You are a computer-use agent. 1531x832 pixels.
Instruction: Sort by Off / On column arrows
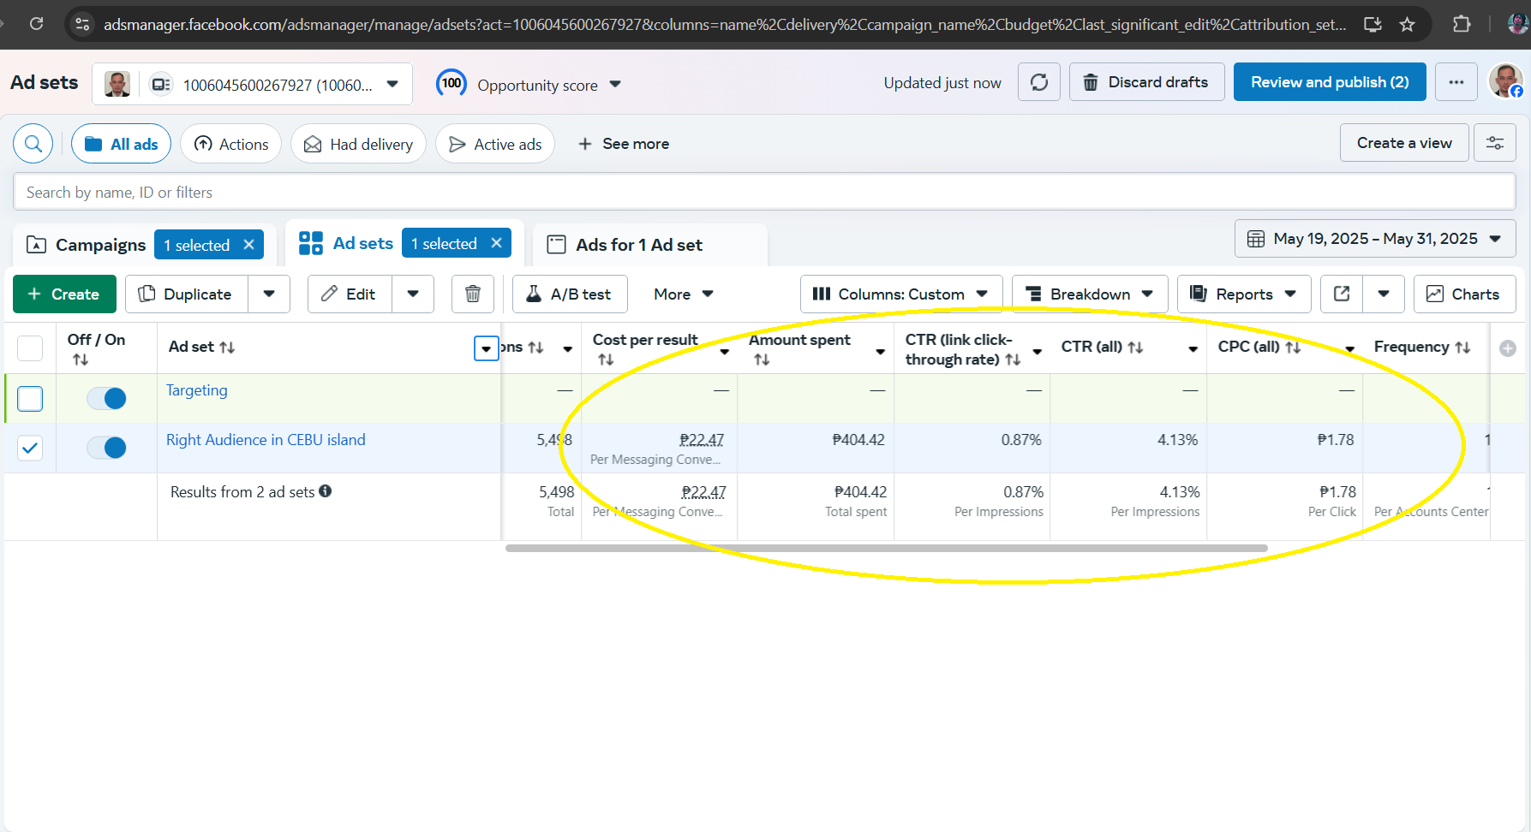pyautogui.click(x=81, y=360)
